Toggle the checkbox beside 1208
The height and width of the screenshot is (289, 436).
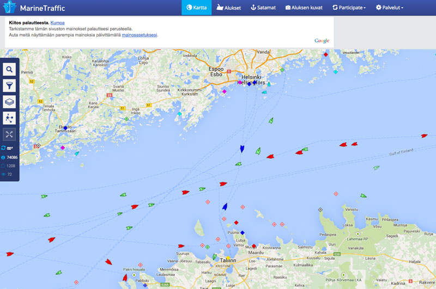[3, 166]
